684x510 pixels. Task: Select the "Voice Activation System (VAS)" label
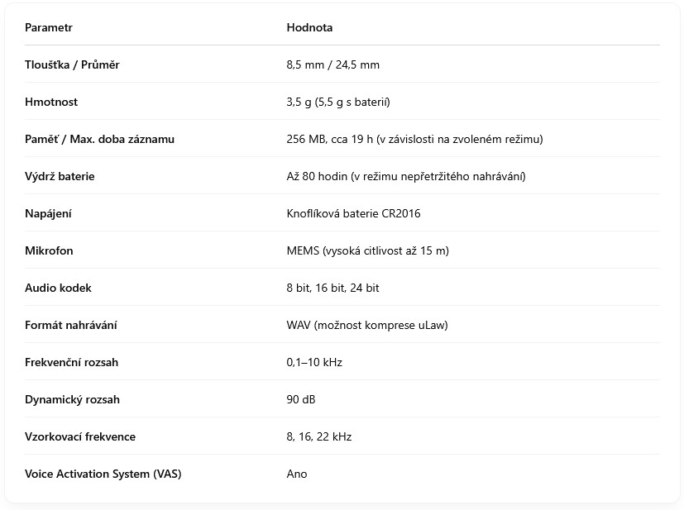click(103, 474)
